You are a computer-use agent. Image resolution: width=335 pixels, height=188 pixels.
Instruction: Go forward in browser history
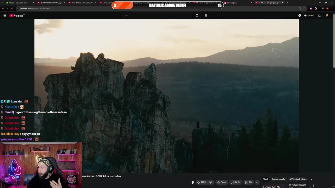click(7, 8)
